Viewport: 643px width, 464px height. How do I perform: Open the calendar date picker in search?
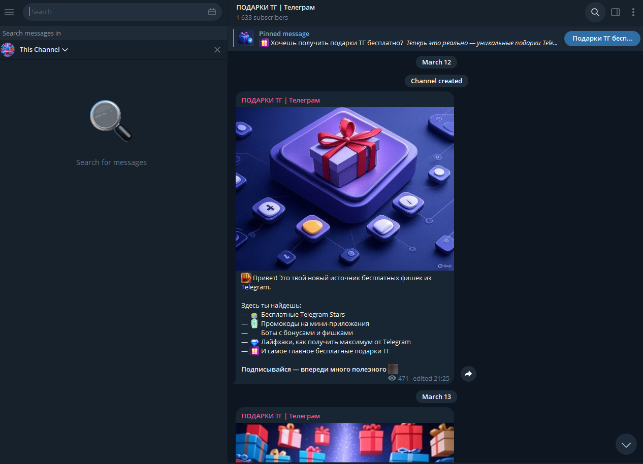click(212, 12)
